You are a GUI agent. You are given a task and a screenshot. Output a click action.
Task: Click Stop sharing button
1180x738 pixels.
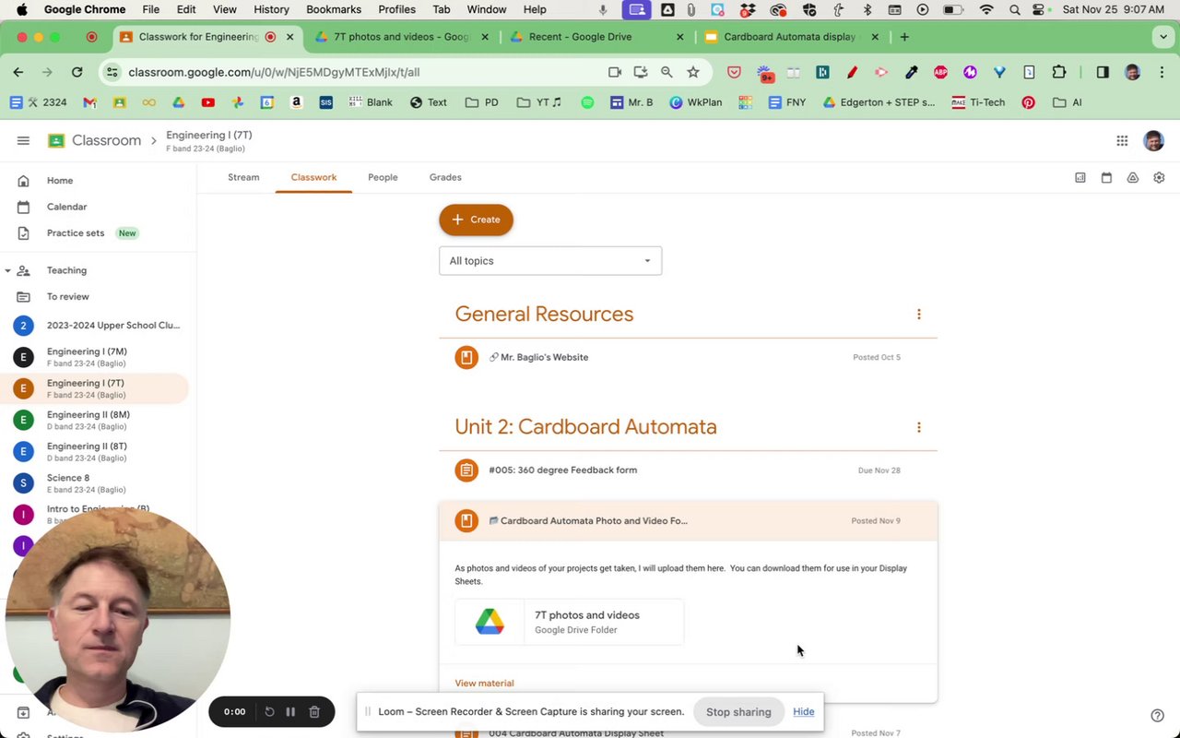click(x=738, y=712)
